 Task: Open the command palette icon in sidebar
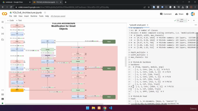pyautogui.click(x=2, y=95)
